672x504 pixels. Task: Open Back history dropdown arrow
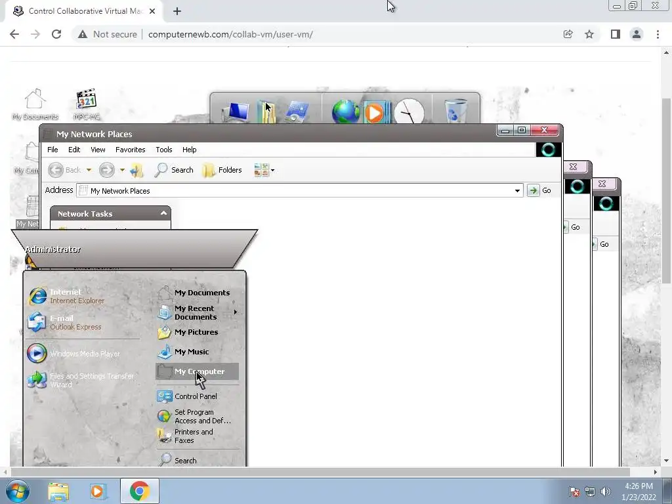pyautogui.click(x=89, y=170)
